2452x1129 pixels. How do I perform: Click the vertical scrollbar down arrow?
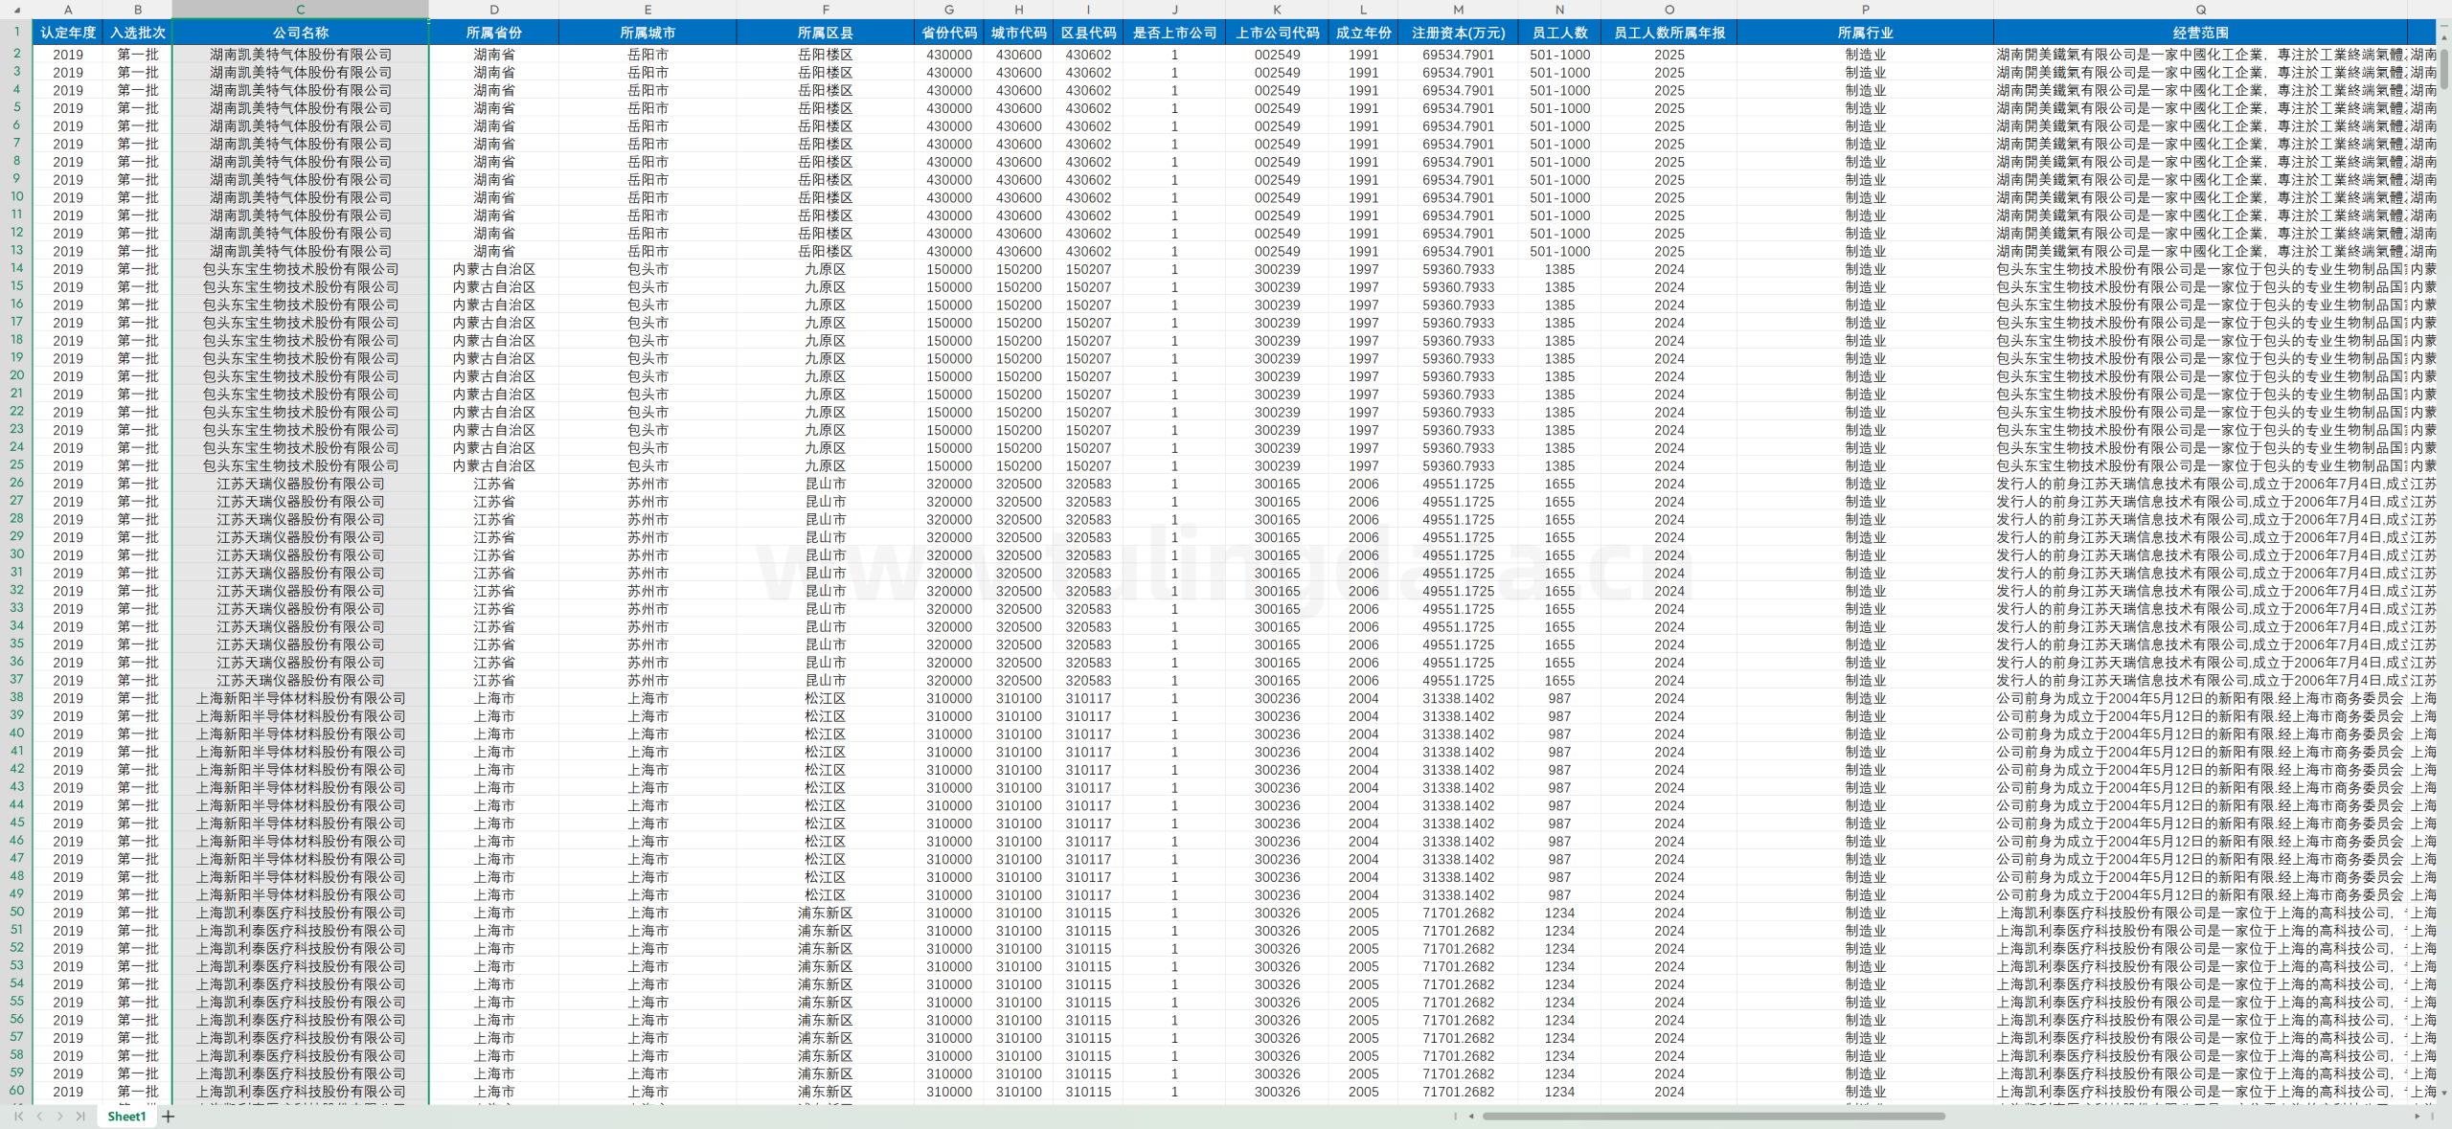[2444, 1093]
